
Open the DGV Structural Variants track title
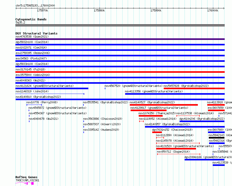(36, 33)
